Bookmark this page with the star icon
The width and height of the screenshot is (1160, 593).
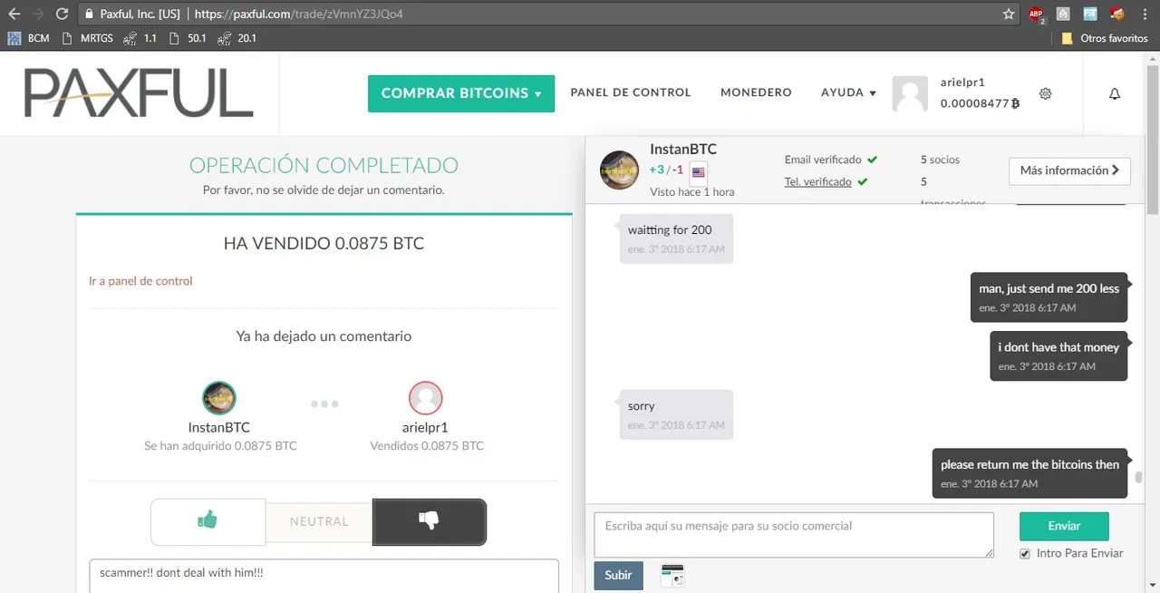click(1009, 15)
